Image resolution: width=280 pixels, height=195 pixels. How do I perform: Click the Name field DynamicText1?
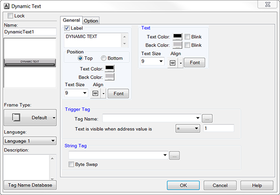pyautogui.click(x=30, y=32)
